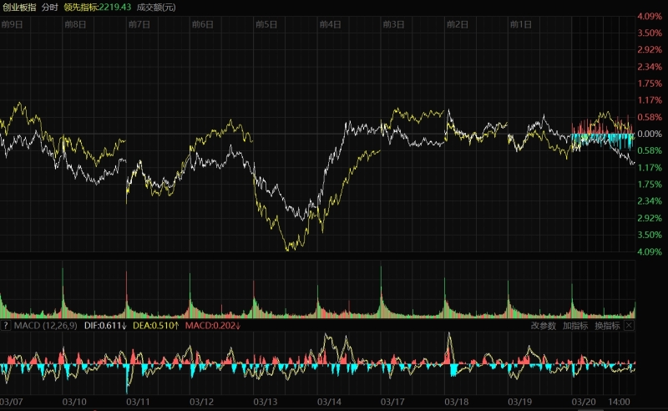This screenshot has width=668, height=411.
Task: Click the 03/19 date label
Action: pyautogui.click(x=519, y=402)
